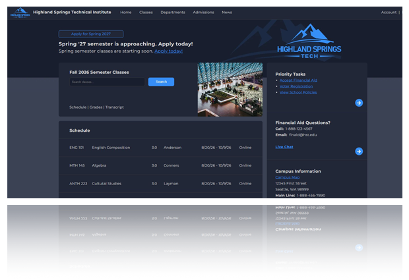Click the Priority Tasks heading

pos(290,74)
